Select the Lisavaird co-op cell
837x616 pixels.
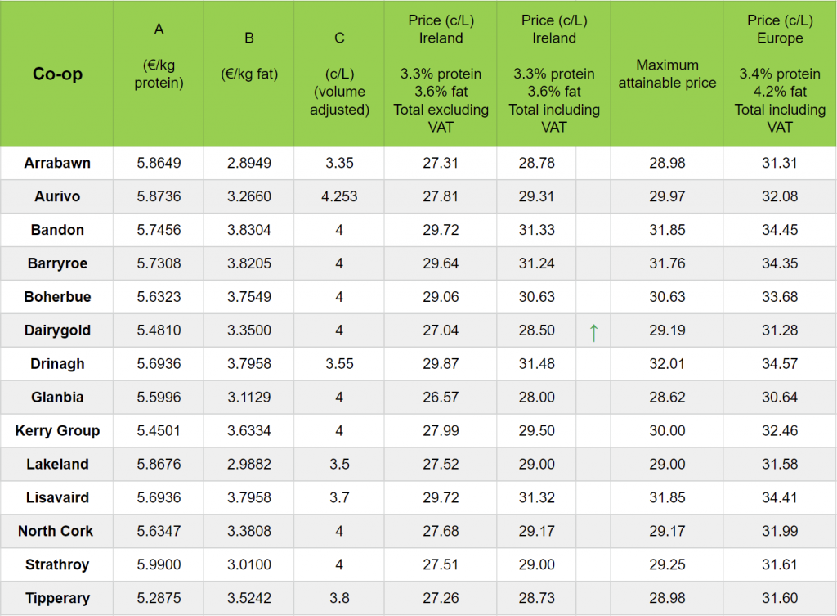pyautogui.click(x=57, y=498)
